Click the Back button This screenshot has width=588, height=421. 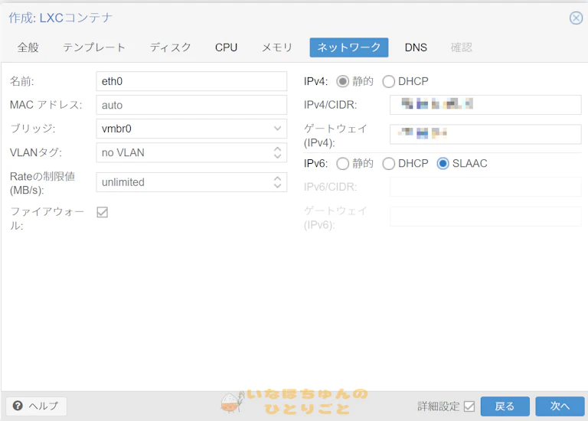coord(505,406)
